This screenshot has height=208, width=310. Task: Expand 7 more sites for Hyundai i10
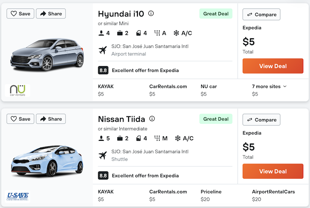[269, 86]
